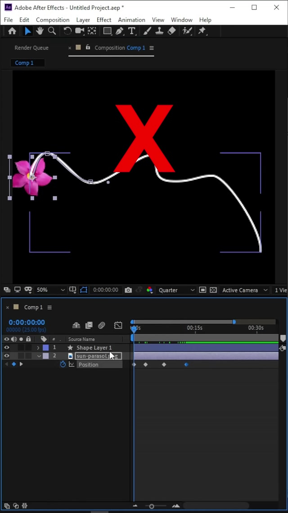Select the Zoom magnifier tool
The height and width of the screenshot is (513, 288).
(52, 31)
